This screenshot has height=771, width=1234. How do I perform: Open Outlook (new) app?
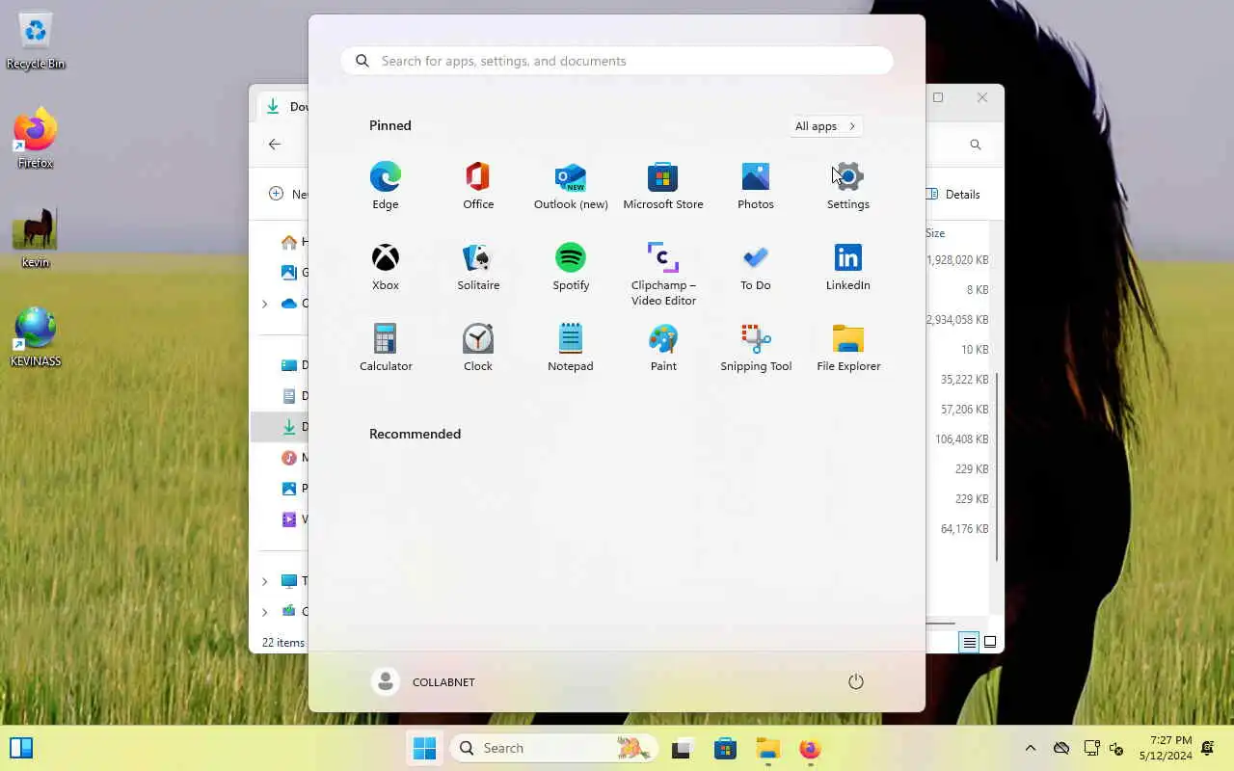pyautogui.click(x=571, y=185)
